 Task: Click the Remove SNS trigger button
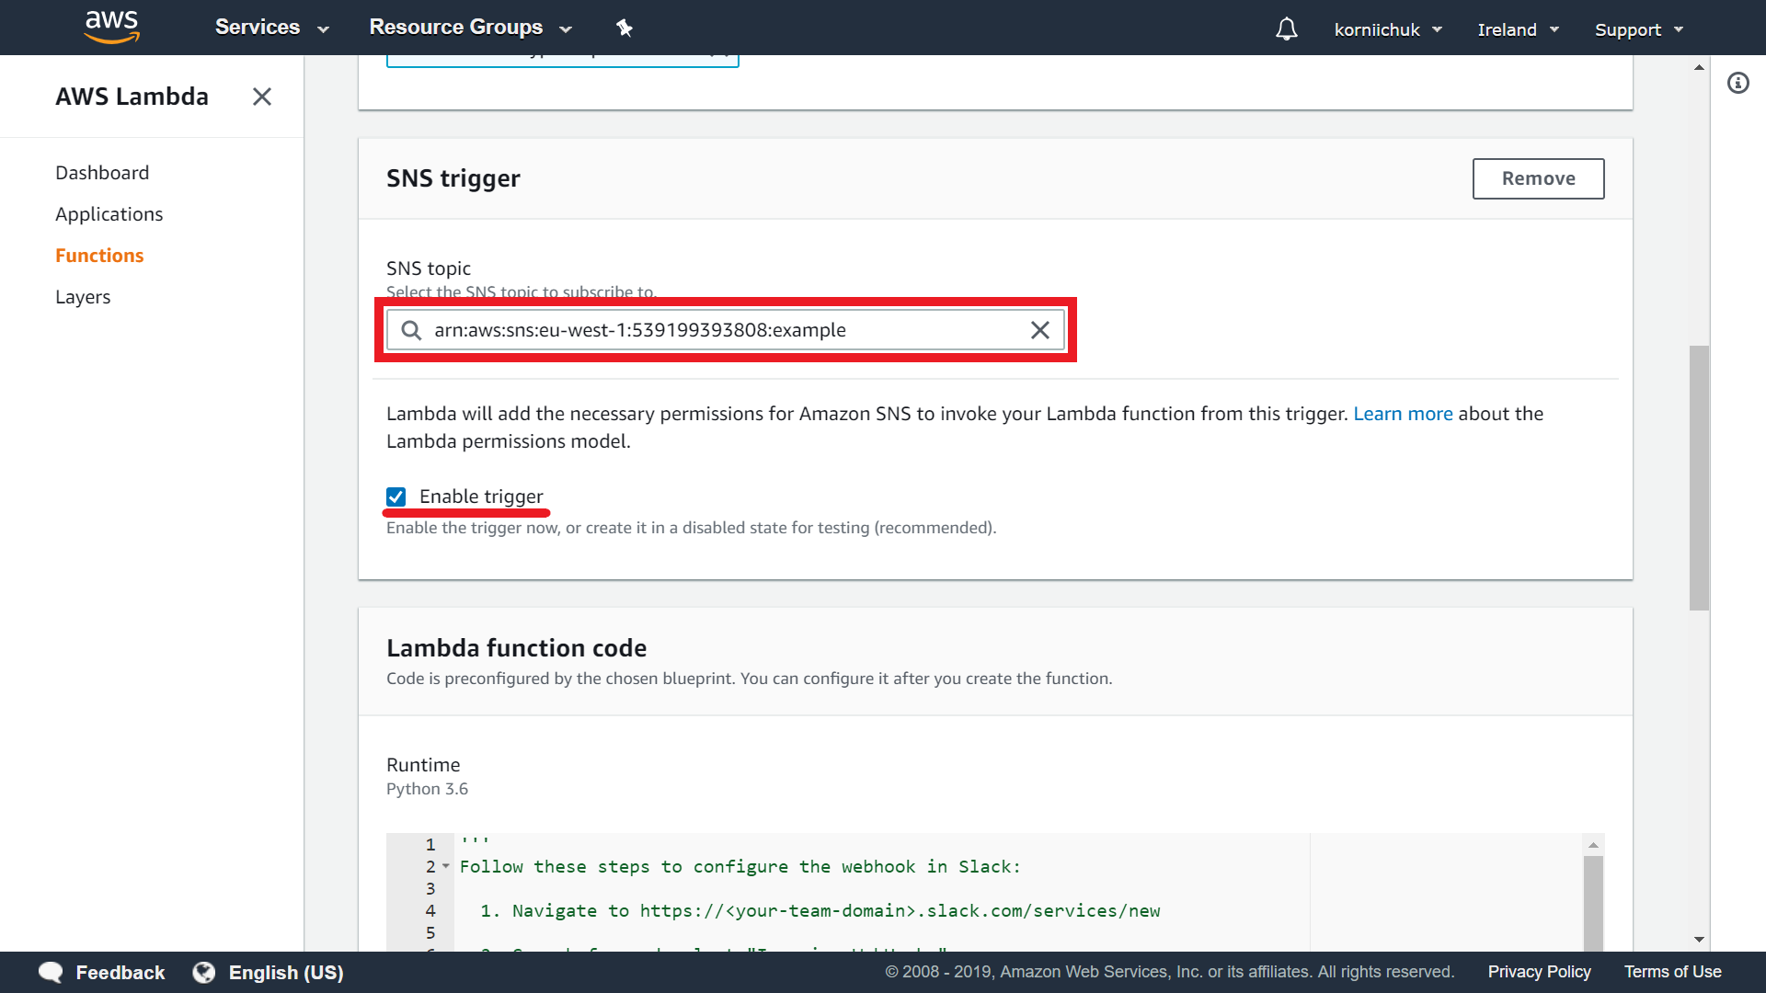pos(1537,178)
